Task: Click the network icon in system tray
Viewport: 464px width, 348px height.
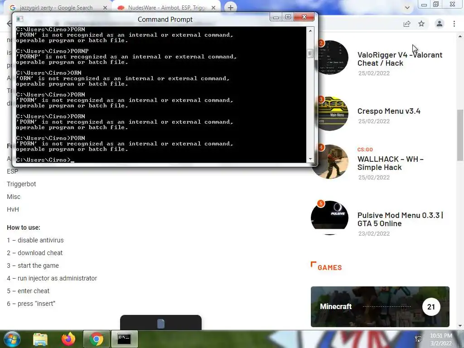Action: [418, 339]
